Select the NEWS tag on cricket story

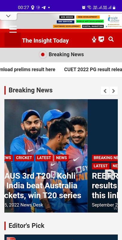point(62,158)
